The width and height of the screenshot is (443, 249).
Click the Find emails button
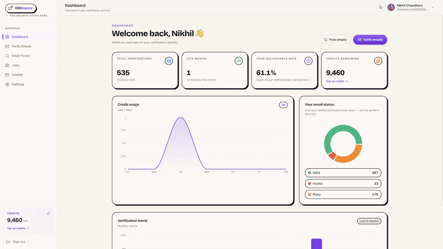point(335,40)
